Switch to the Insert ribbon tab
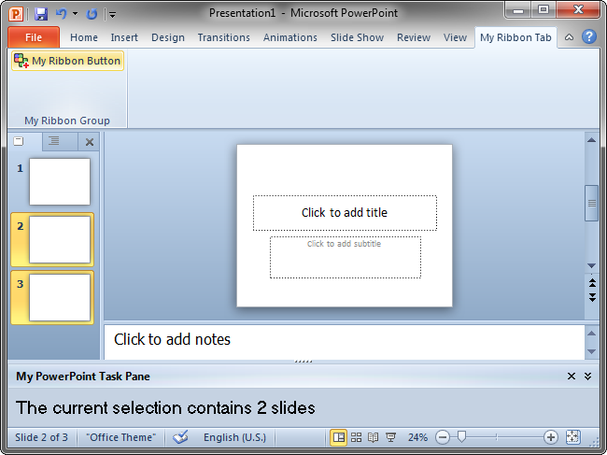This screenshot has width=607, height=455. tap(124, 37)
